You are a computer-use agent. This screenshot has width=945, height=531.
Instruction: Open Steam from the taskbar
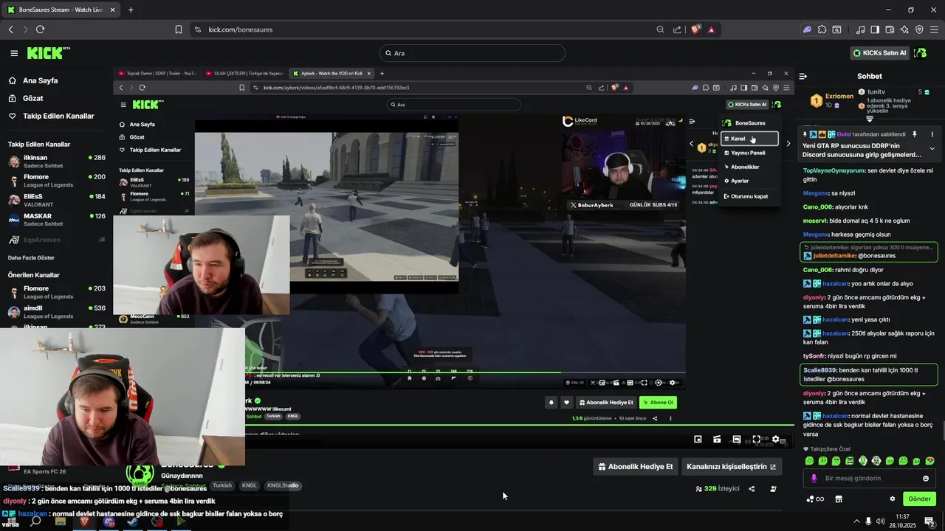point(133,521)
